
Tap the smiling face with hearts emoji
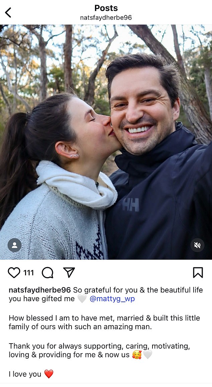click(x=137, y=355)
